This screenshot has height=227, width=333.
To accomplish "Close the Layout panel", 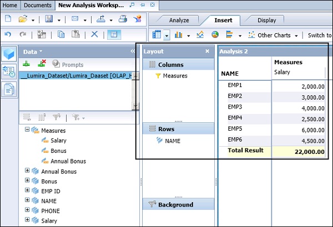I will (208, 51).
